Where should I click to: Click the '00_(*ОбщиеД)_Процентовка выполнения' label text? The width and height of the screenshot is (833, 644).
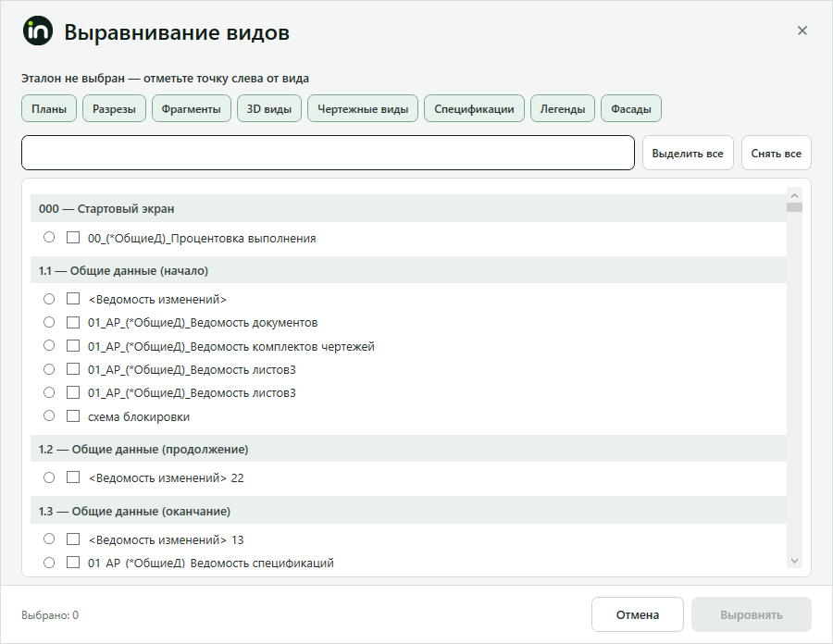[202, 239]
